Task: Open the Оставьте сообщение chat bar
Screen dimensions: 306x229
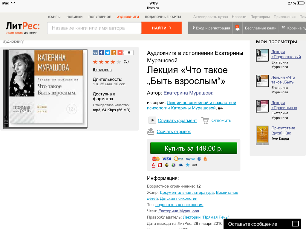Action: [262, 224]
